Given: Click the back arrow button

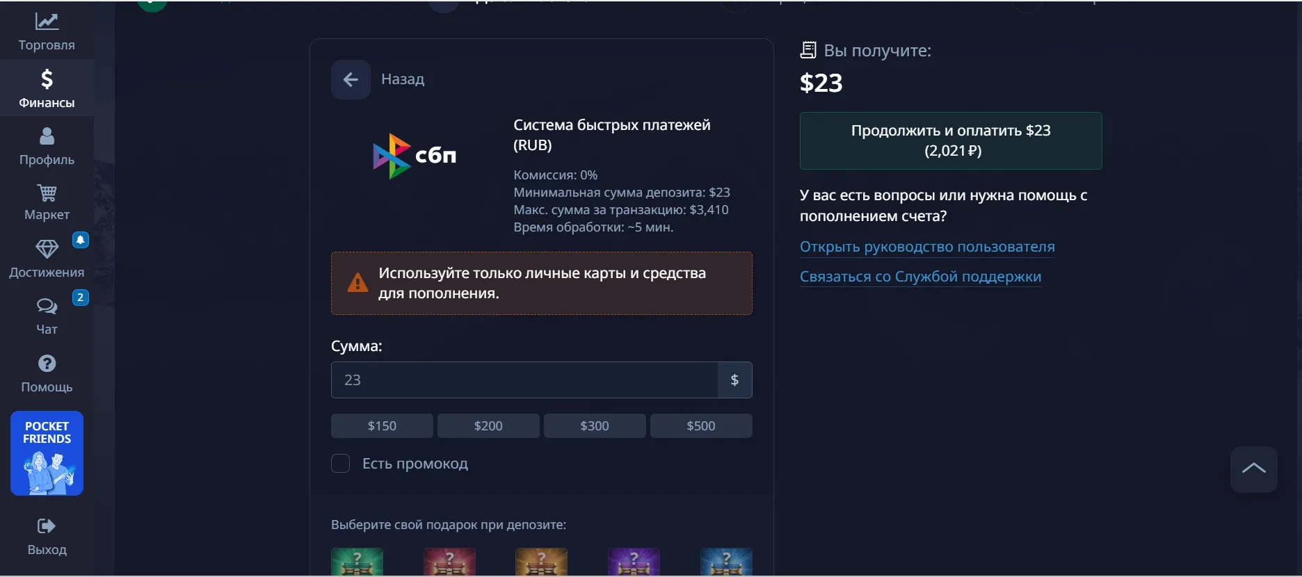Looking at the screenshot, I should click(x=351, y=80).
